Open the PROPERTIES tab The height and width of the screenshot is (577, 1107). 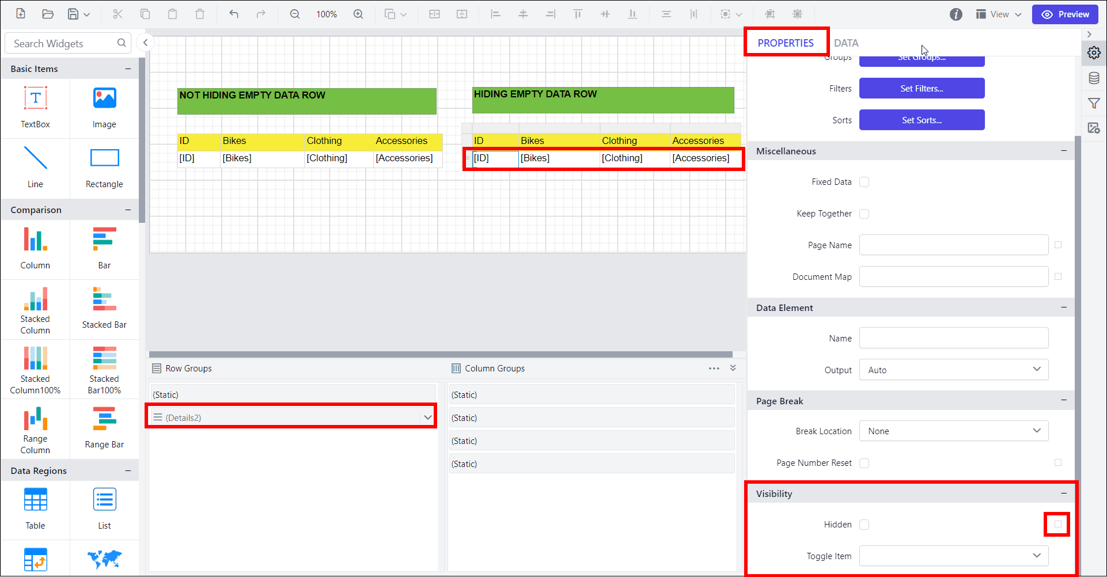tap(785, 43)
